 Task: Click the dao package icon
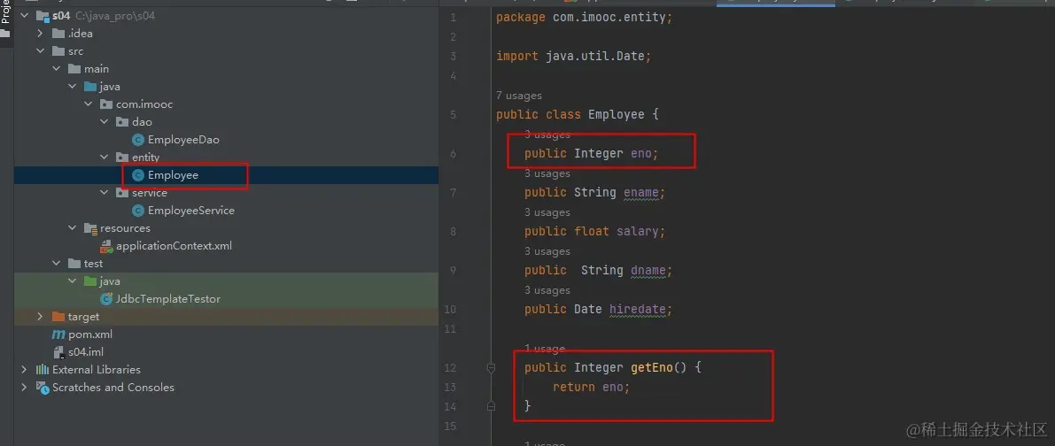121,121
